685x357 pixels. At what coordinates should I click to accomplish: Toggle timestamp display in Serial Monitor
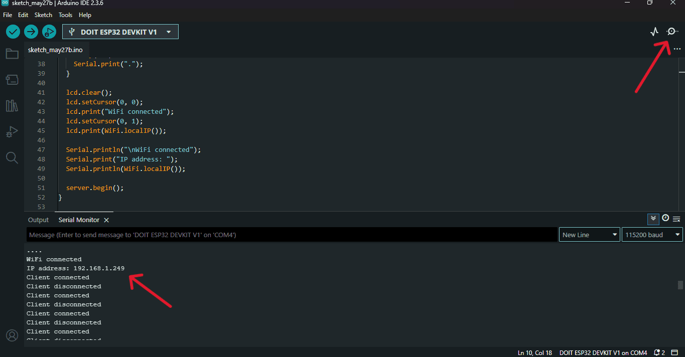[x=665, y=218]
